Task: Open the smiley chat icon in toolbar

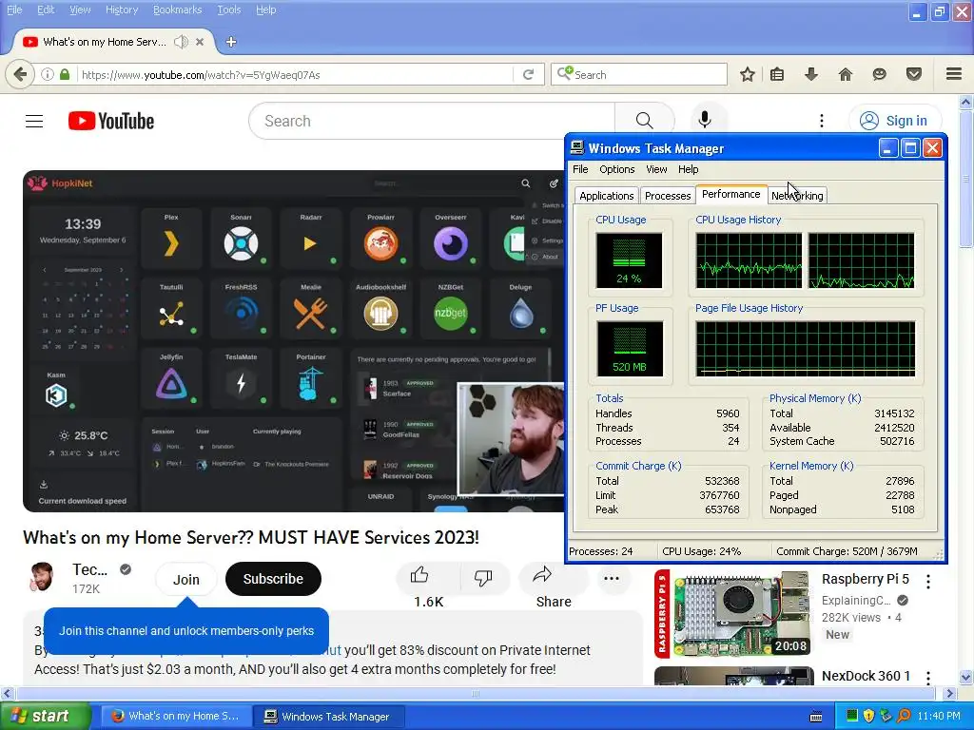Action: click(879, 74)
